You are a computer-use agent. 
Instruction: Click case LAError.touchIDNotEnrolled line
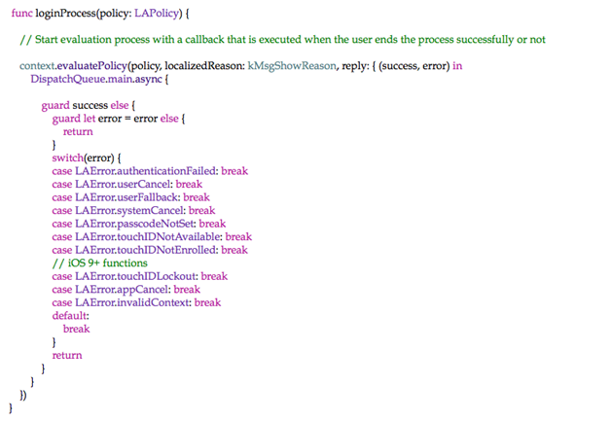150,250
